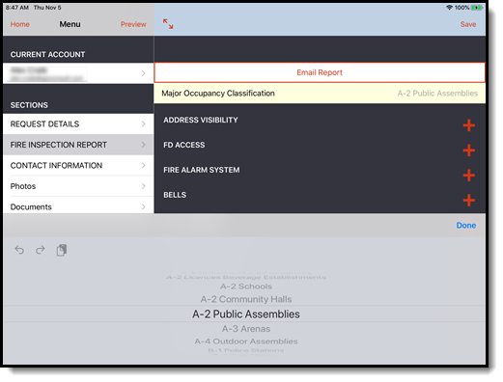Tap the 8:47 AM clock in status bar
503x382 pixels.
(x=17, y=8)
